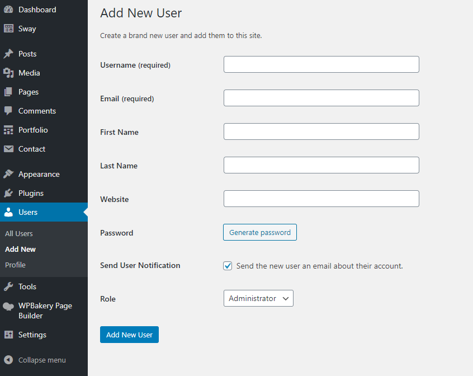Select the Website input field
Screen dimensions: 473x376
[321, 199]
